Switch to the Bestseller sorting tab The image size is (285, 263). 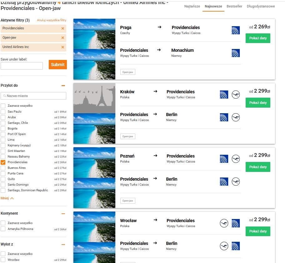[x=234, y=6]
